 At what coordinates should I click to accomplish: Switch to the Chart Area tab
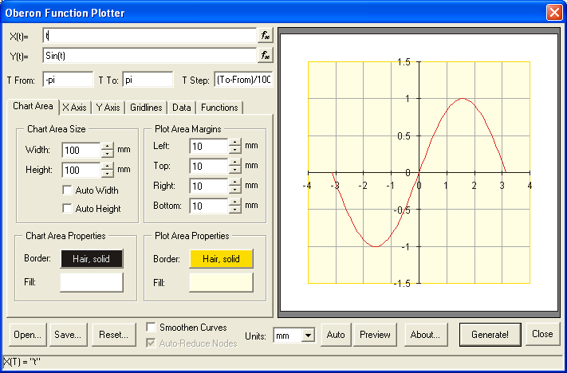point(33,106)
